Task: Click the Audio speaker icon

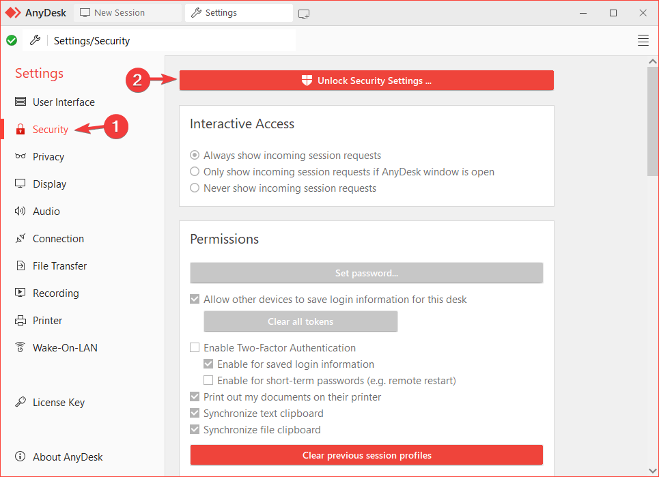Action: coord(20,211)
